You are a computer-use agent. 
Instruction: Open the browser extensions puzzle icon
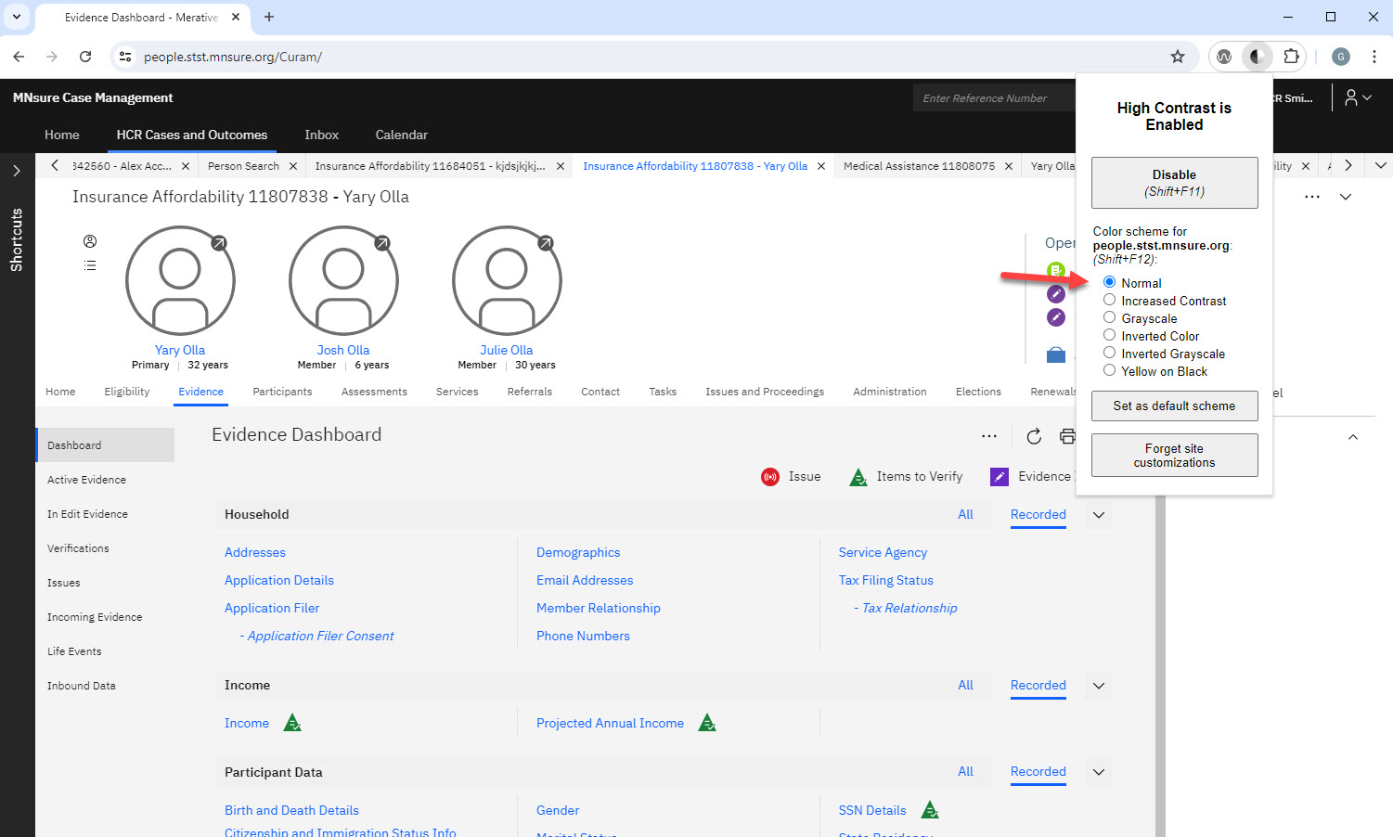[1291, 57]
